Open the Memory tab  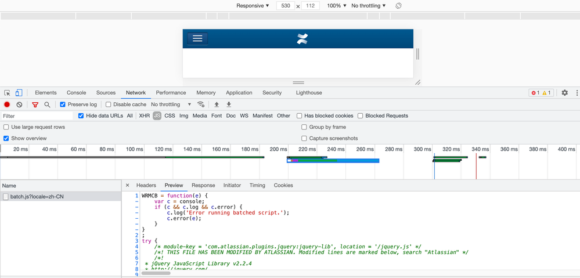206,93
